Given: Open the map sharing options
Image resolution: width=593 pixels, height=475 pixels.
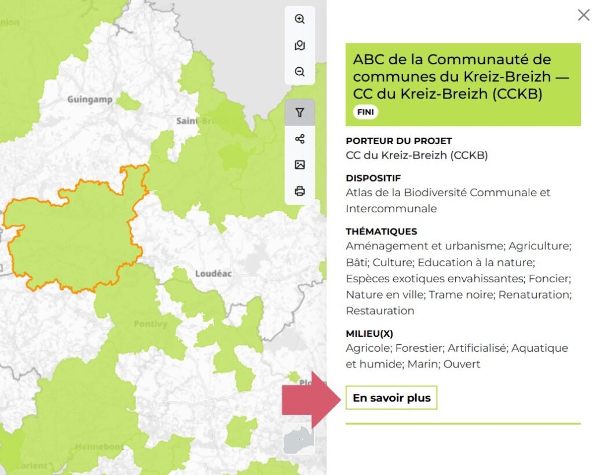Looking at the screenshot, I should tap(299, 139).
